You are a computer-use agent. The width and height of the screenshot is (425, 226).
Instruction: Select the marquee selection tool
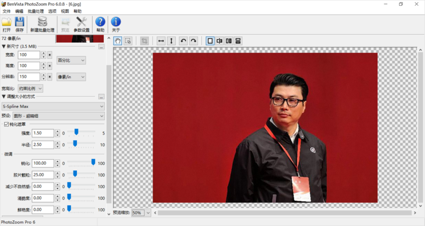point(128,41)
